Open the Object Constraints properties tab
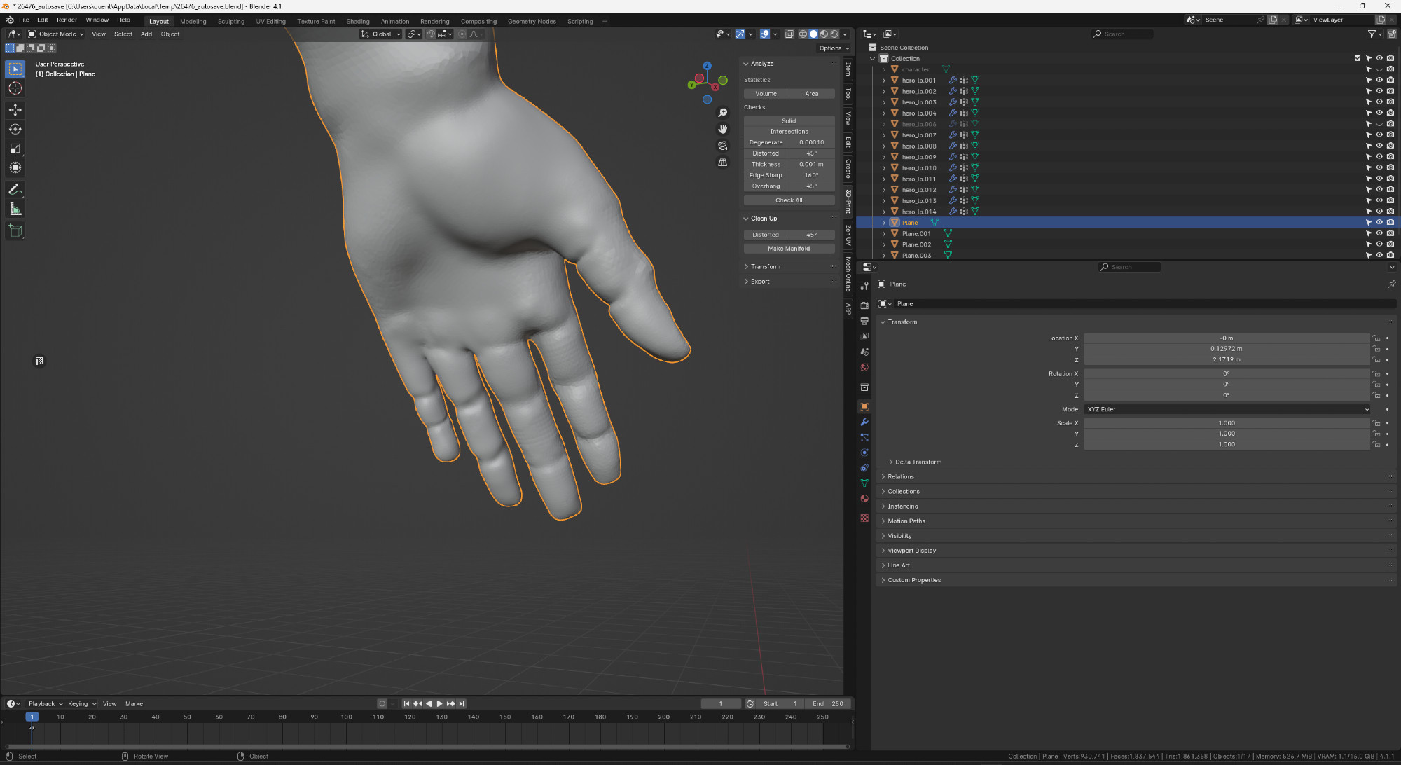Screen dimensions: 1401x765 864,468
